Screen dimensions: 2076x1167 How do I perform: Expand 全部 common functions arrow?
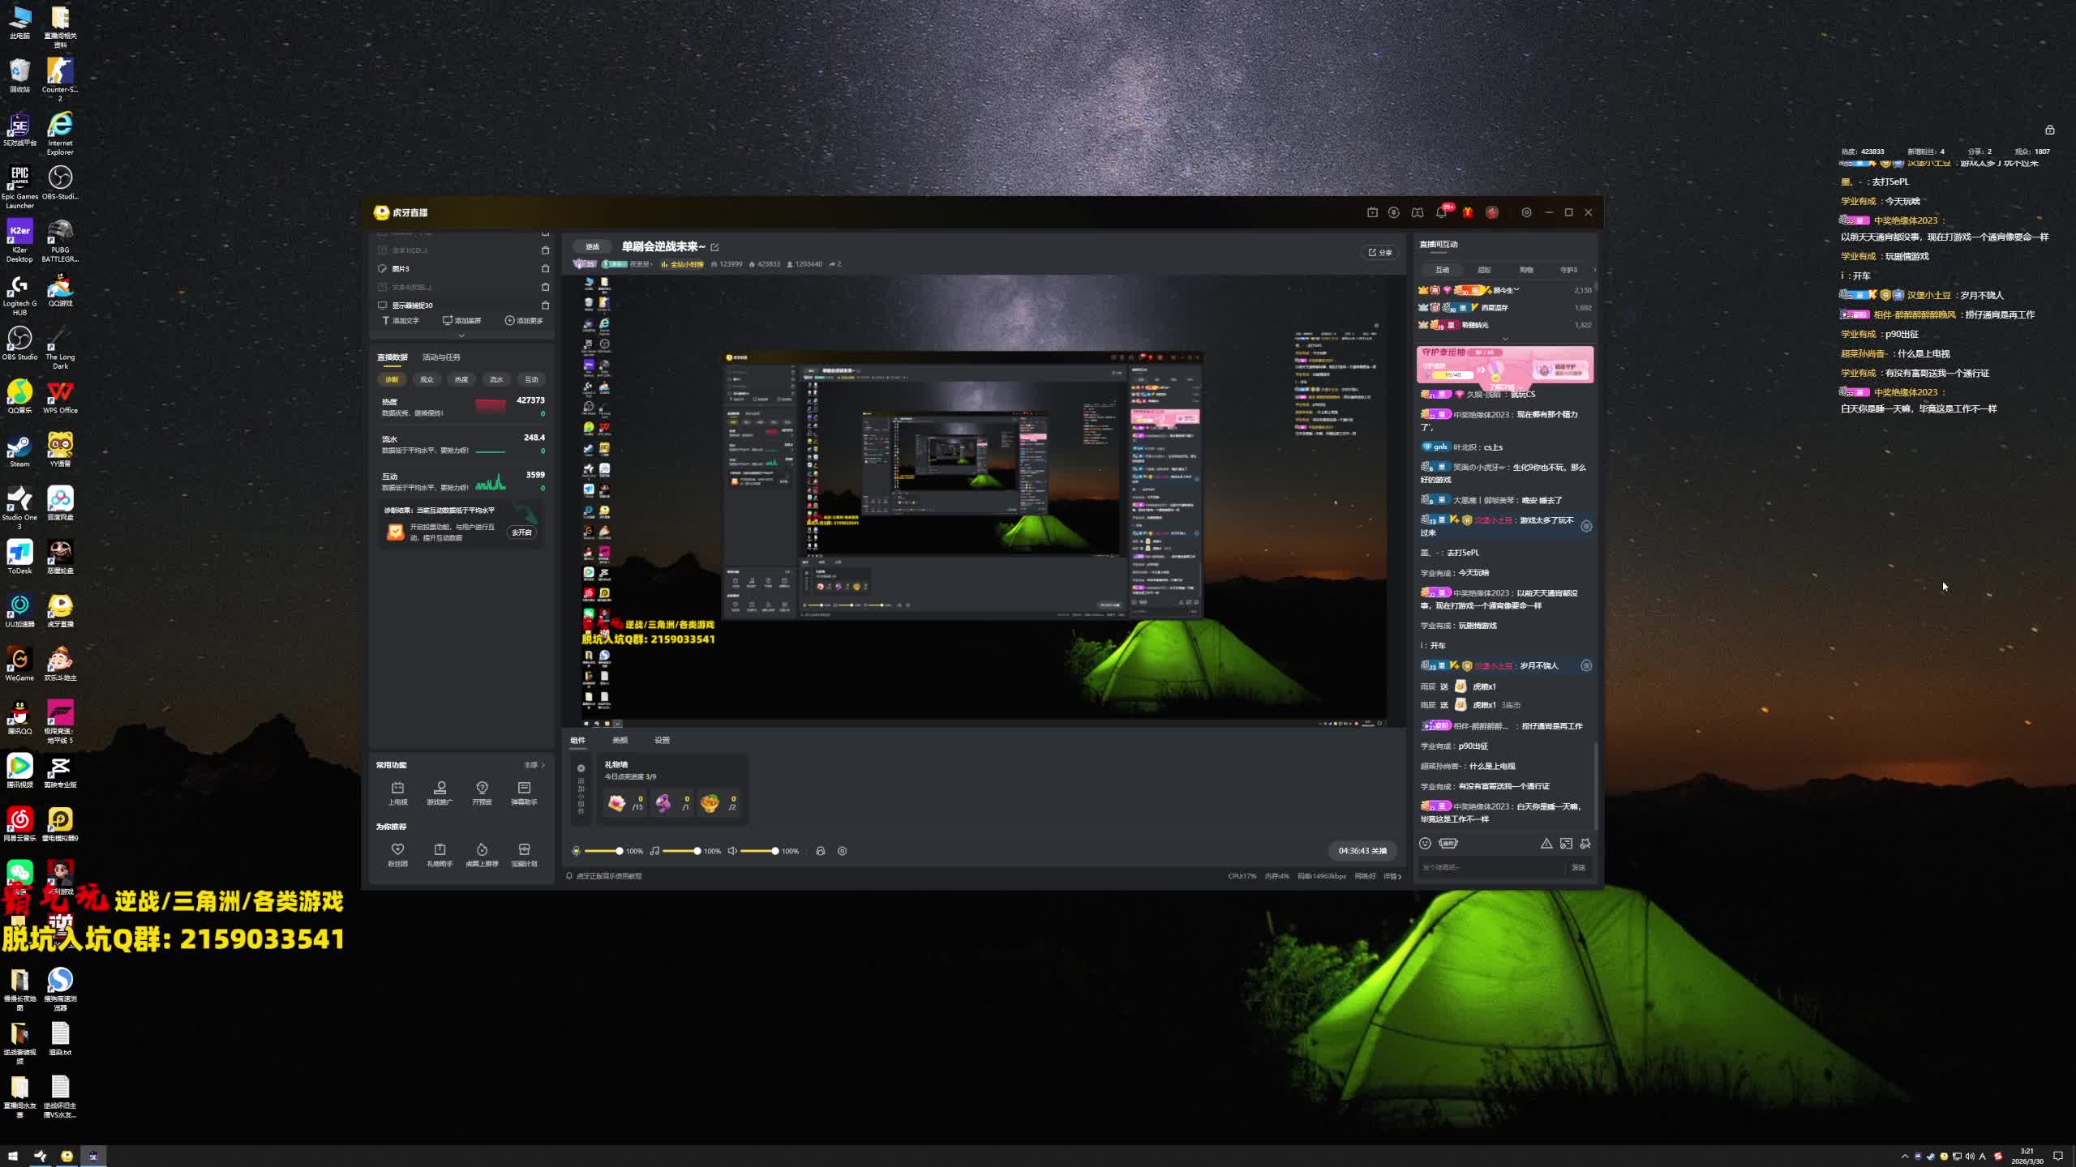click(x=534, y=765)
